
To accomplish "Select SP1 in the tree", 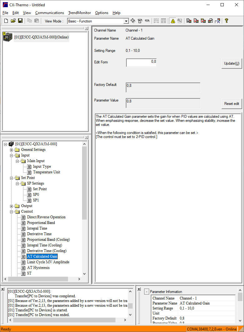I will [x=36, y=200].
